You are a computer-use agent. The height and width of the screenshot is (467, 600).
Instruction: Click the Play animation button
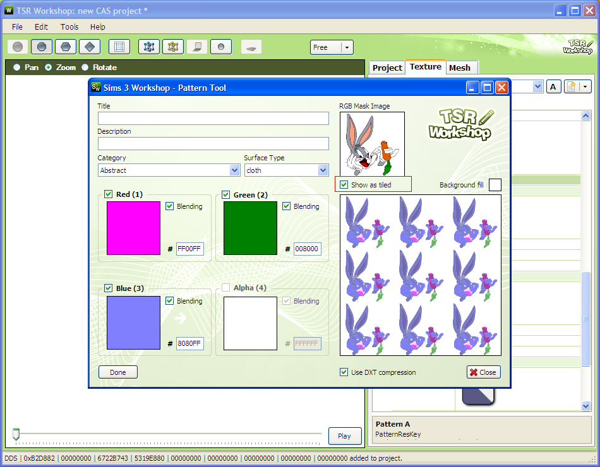344,436
